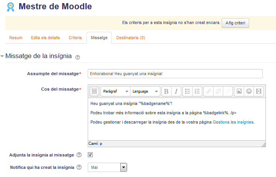Insert an emoticon via smiley icon

click(249, 91)
